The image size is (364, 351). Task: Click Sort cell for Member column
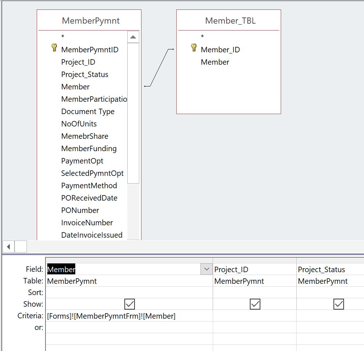129,292
